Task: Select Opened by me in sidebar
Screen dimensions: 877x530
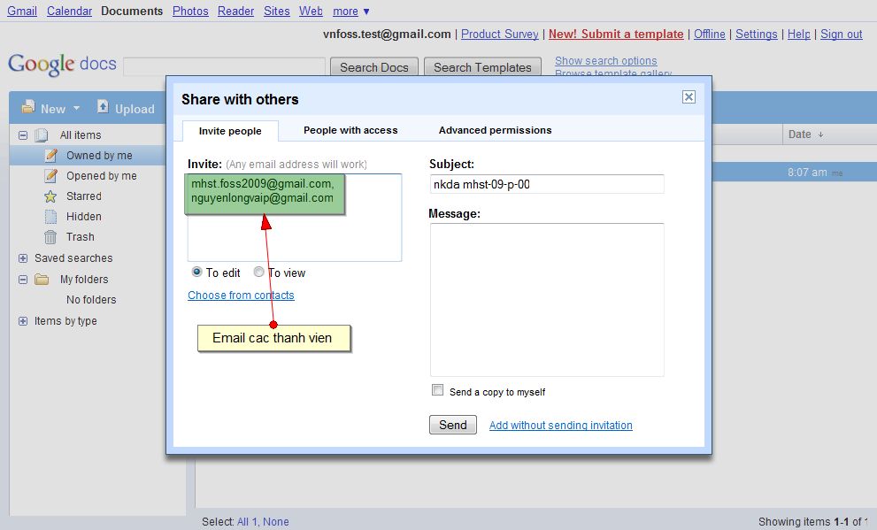Action: click(101, 175)
